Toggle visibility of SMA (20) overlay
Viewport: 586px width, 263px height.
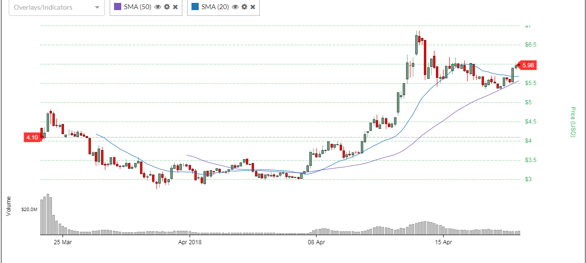click(235, 7)
